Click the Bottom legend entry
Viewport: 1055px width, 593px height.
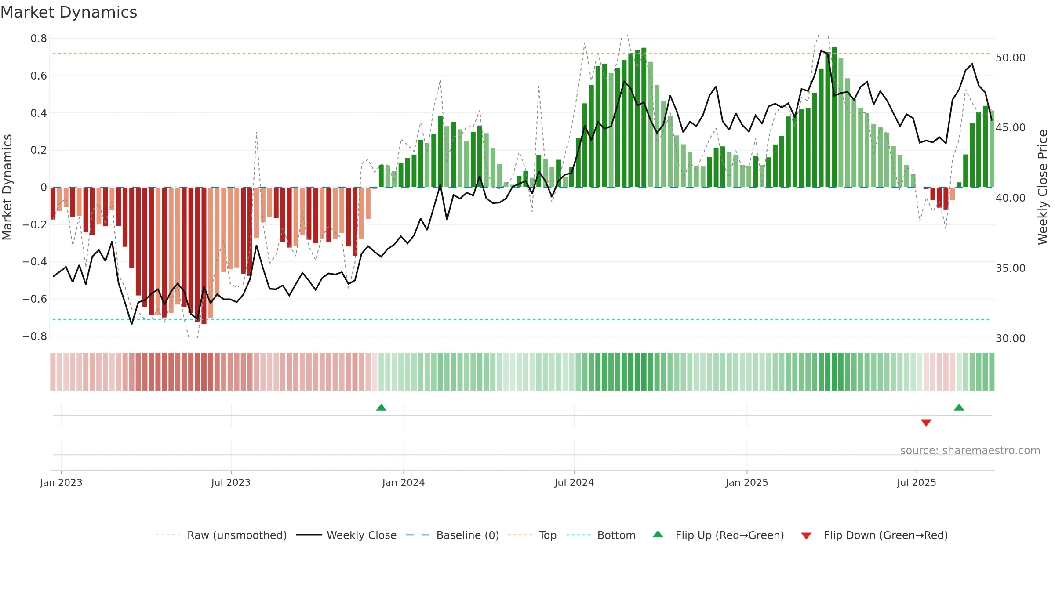point(601,535)
